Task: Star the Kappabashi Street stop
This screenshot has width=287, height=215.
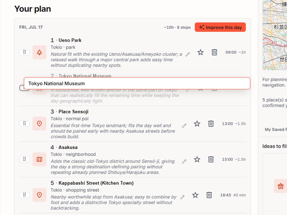Action: click(195, 195)
